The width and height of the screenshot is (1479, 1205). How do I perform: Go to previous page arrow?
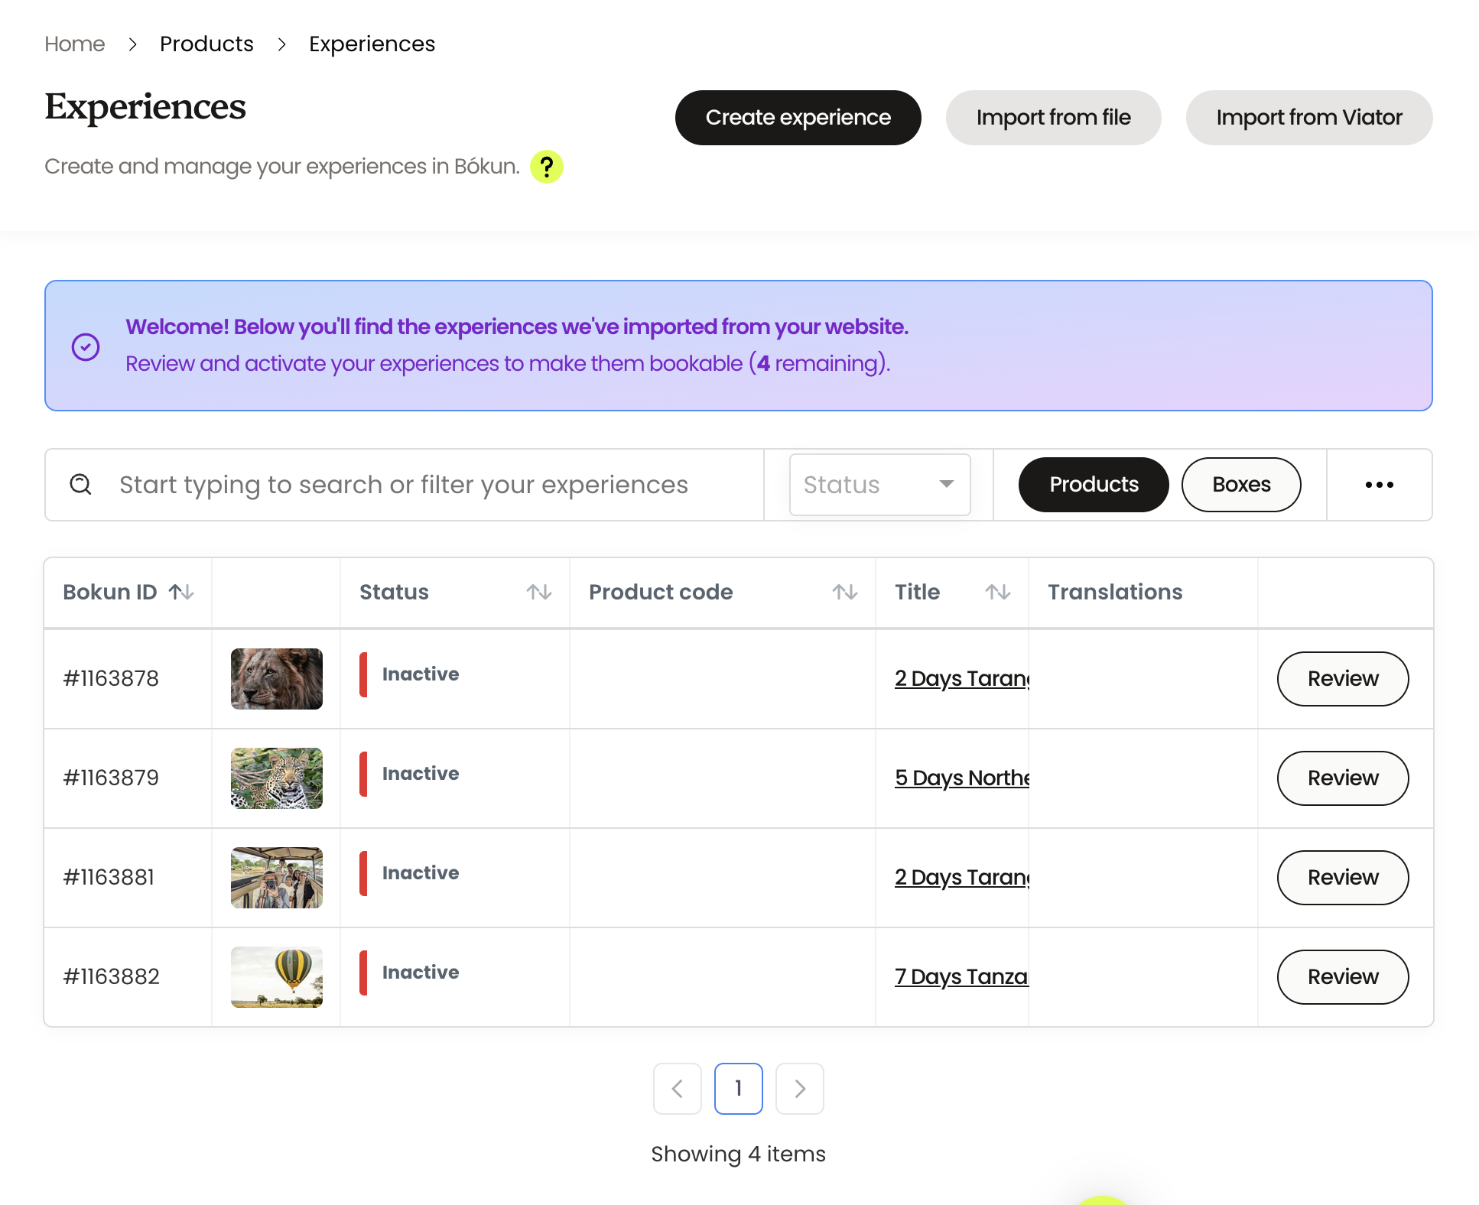pos(678,1088)
